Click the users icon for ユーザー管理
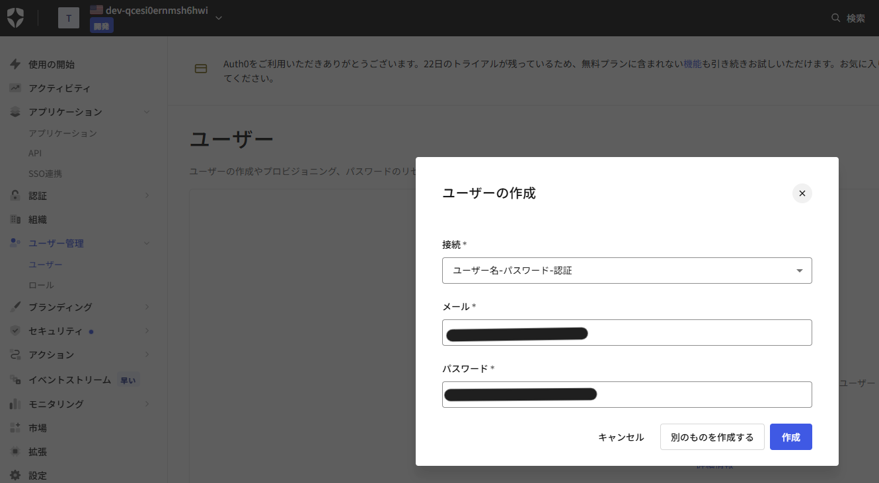Image resolution: width=879 pixels, height=483 pixels. click(15, 243)
